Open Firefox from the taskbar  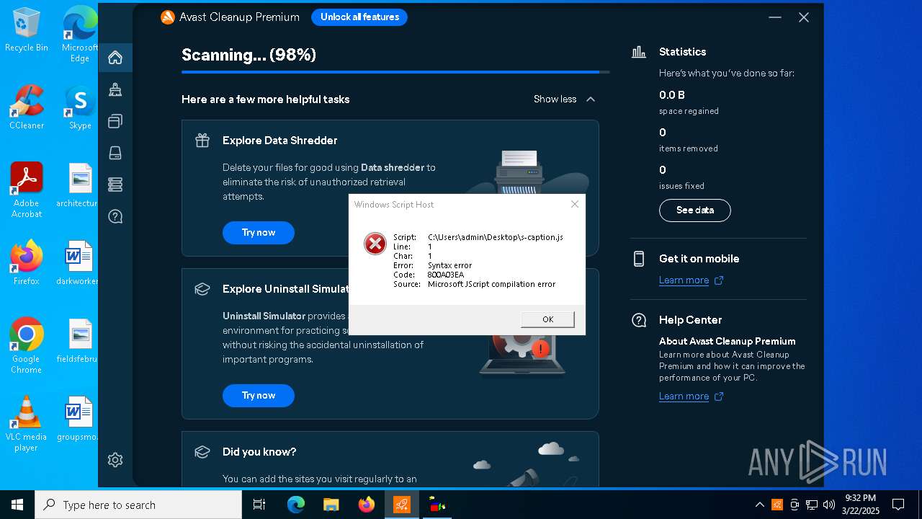point(367,505)
